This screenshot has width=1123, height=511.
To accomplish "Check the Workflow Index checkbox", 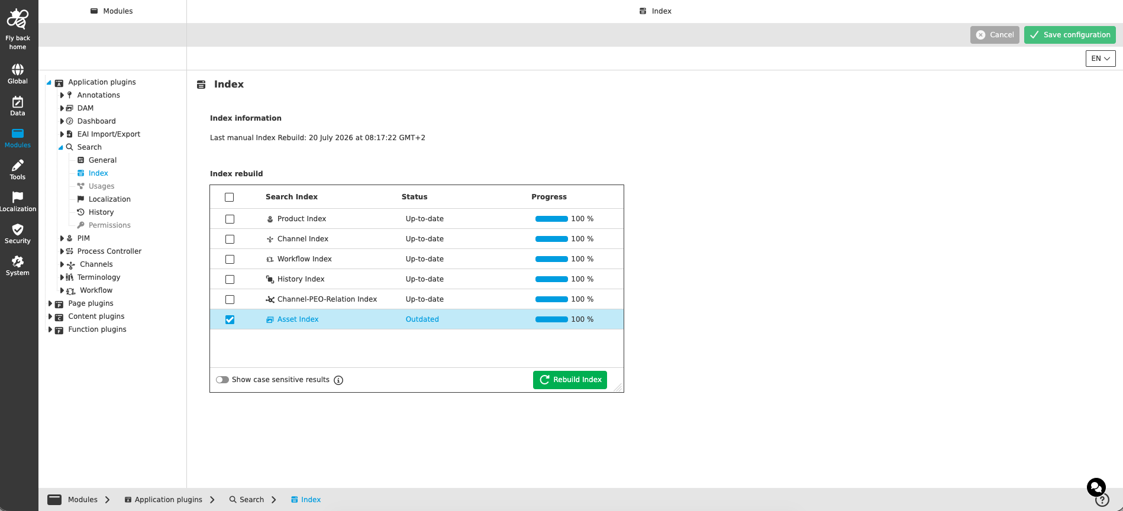I will (x=230, y=259).
